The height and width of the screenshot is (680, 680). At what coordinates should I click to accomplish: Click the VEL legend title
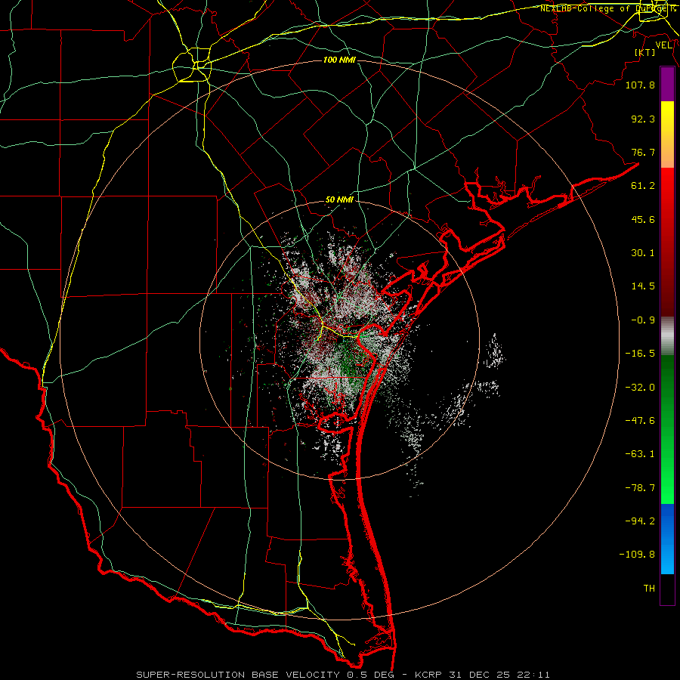coord(664,45)
